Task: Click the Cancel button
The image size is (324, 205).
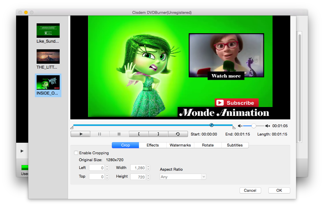Action: 250,191
